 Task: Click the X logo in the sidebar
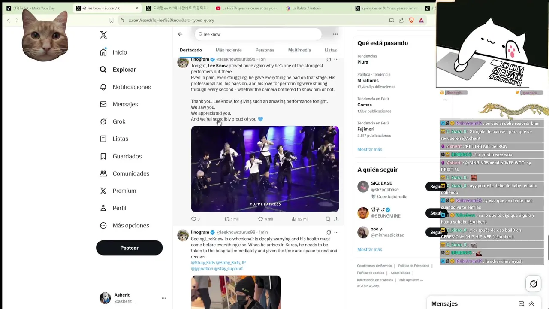[103, 35]
